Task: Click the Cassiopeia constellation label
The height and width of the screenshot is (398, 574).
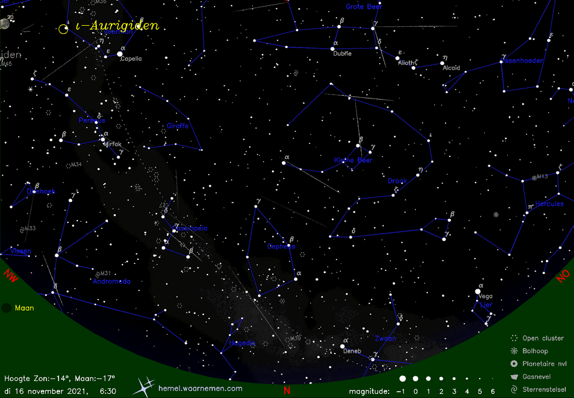Action: click(190, 228)
